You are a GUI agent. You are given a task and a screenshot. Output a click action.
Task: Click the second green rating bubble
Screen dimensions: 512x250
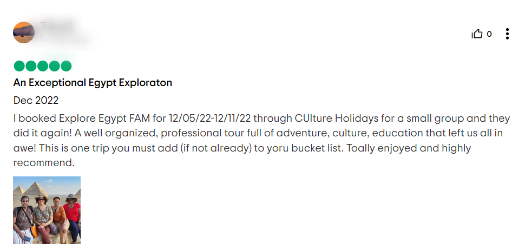[31, 66]
